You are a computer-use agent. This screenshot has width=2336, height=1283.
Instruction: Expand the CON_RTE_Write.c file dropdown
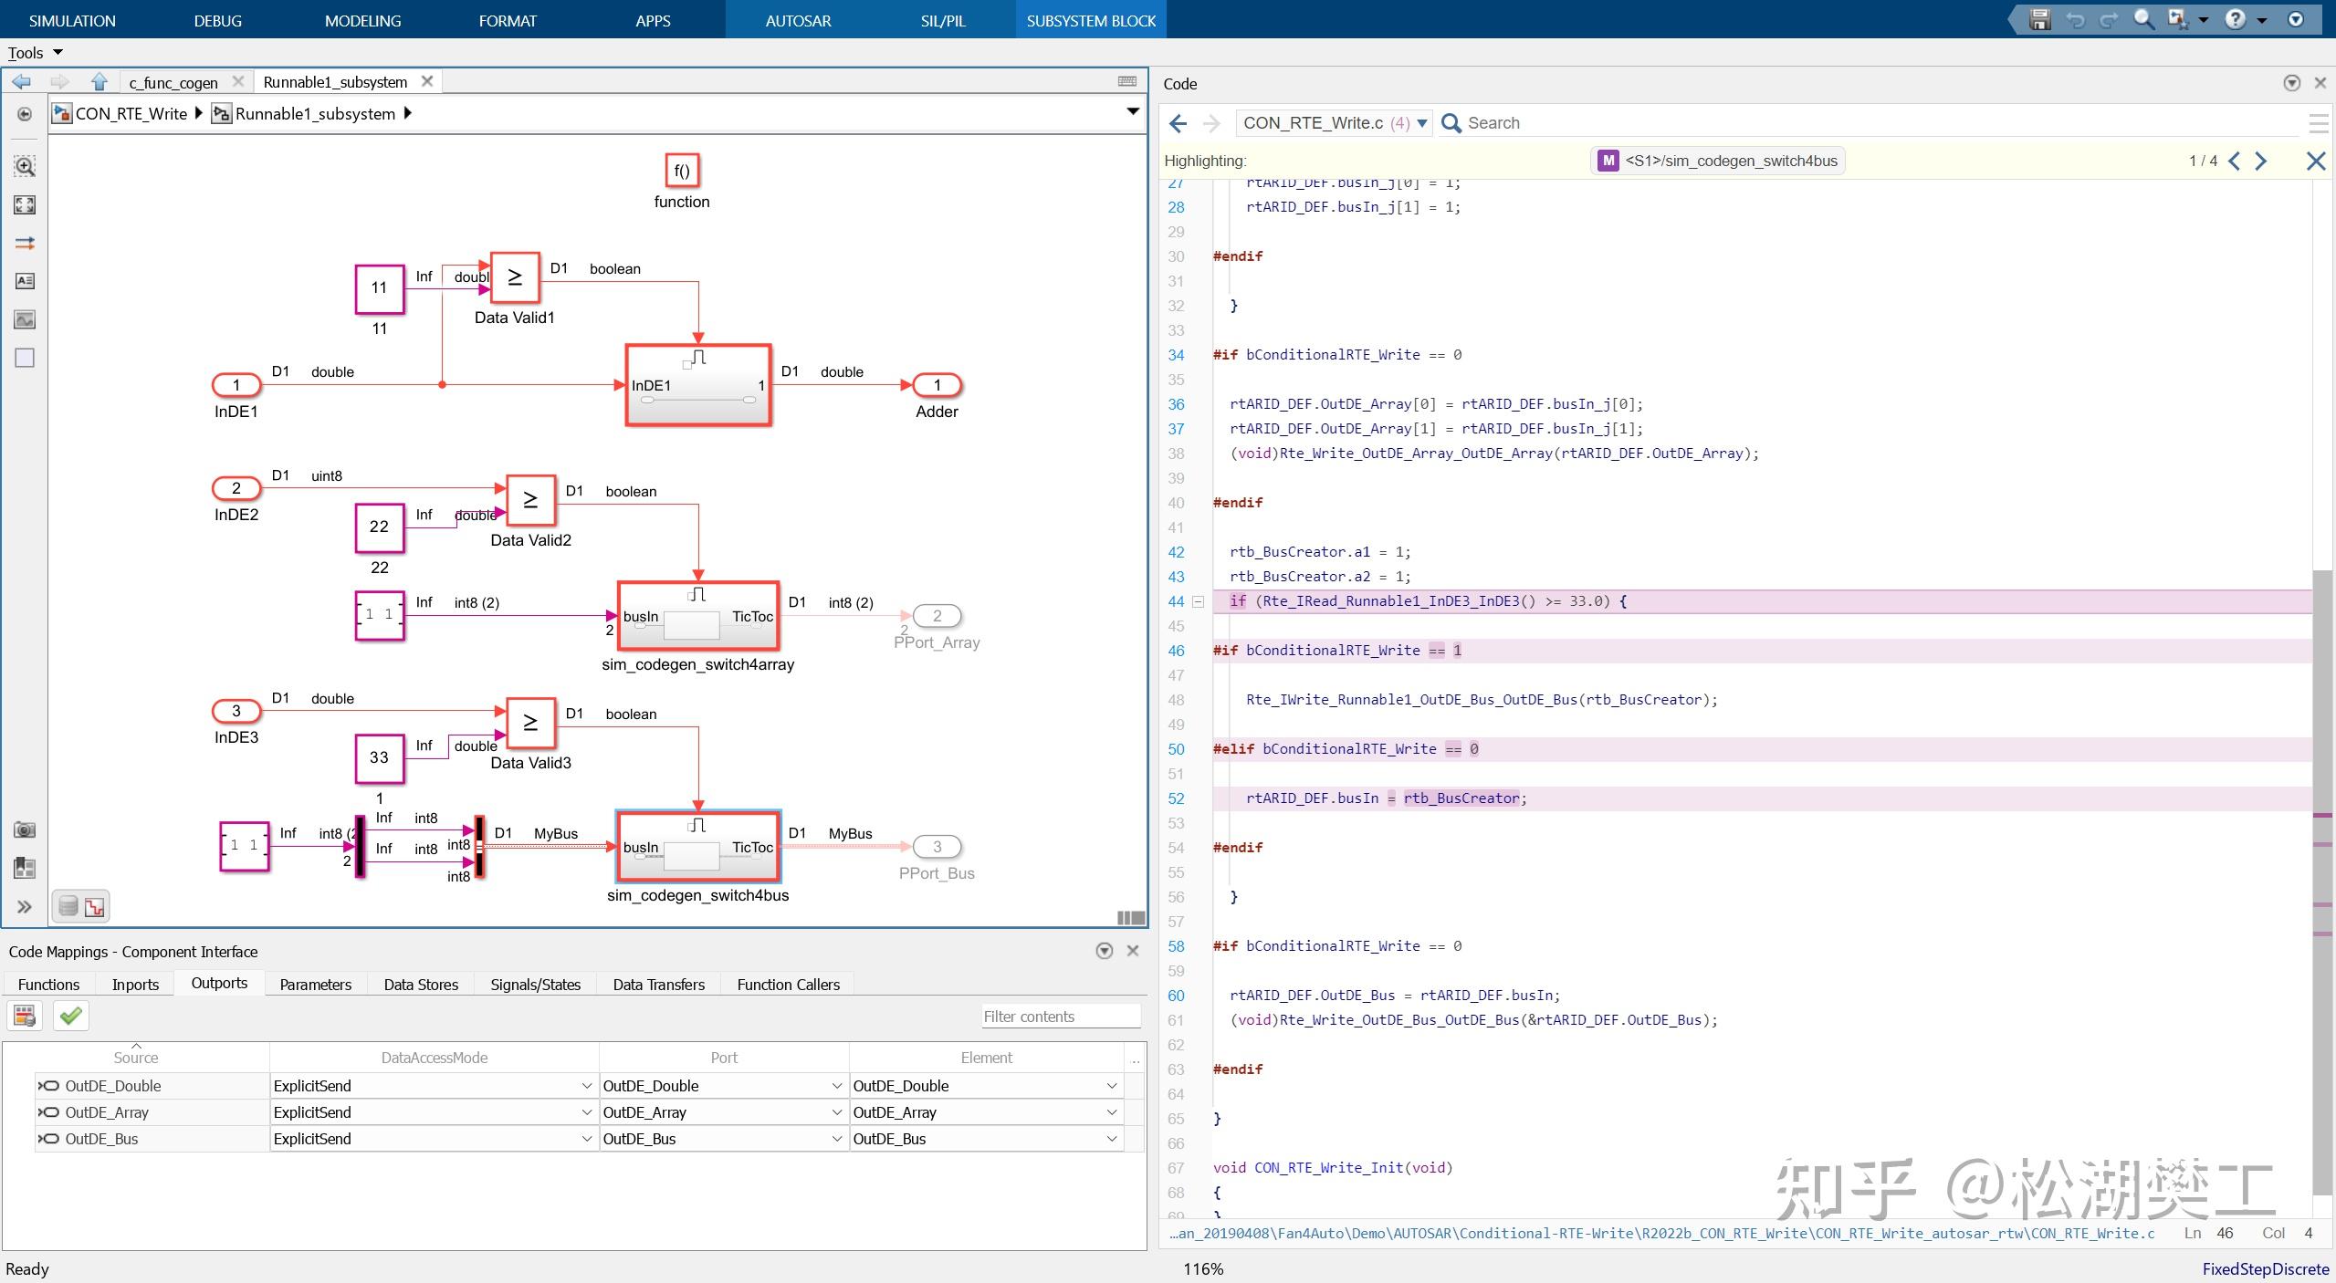pos(1422,123)
